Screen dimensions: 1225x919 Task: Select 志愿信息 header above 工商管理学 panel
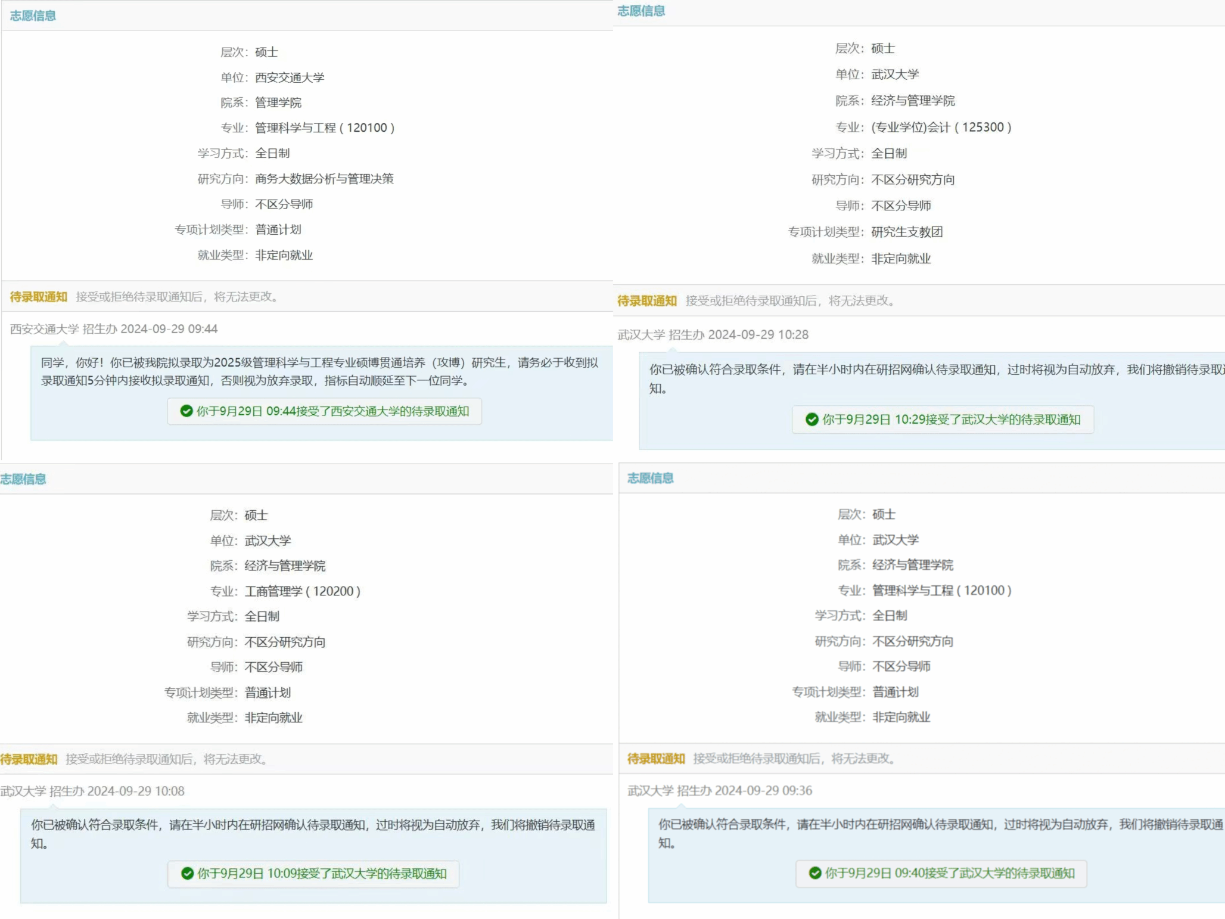[23, 479]
